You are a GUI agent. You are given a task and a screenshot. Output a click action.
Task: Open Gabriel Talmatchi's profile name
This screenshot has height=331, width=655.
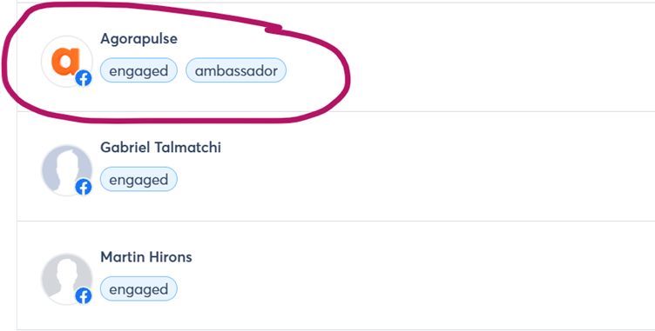[160, 148]
